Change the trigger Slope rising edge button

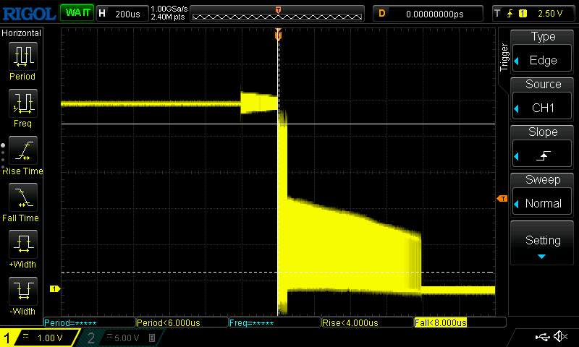tap(543, 148)
